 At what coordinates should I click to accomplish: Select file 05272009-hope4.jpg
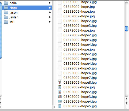coord(80,45)
